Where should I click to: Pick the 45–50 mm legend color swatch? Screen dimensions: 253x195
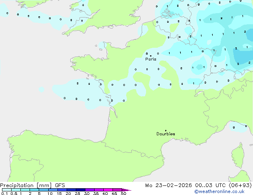pyautogui.click(x=117, y=190)
